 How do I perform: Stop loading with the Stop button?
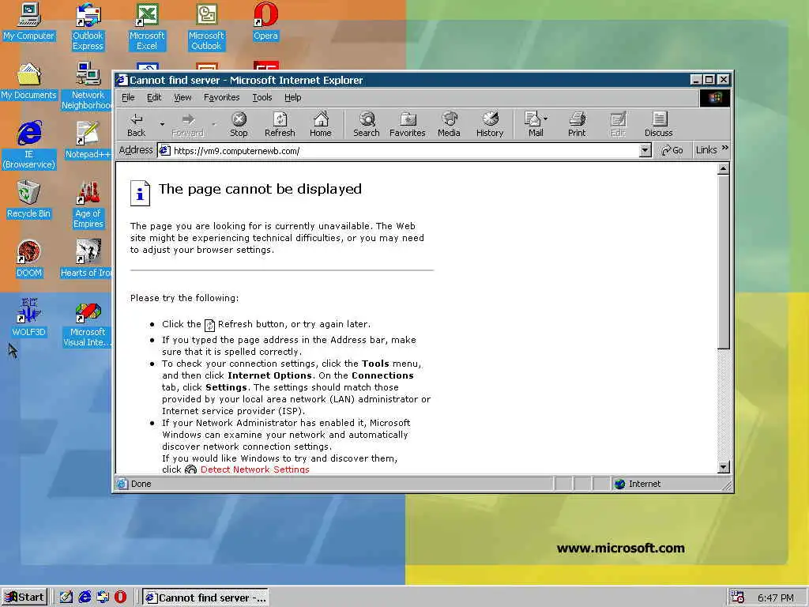239,124
